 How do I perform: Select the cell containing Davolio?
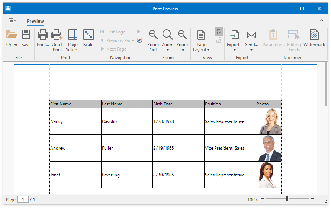(x=127, y=121)
